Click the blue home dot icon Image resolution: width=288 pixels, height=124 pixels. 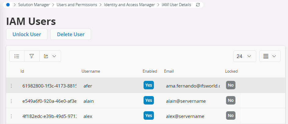(x=8, y=5)
